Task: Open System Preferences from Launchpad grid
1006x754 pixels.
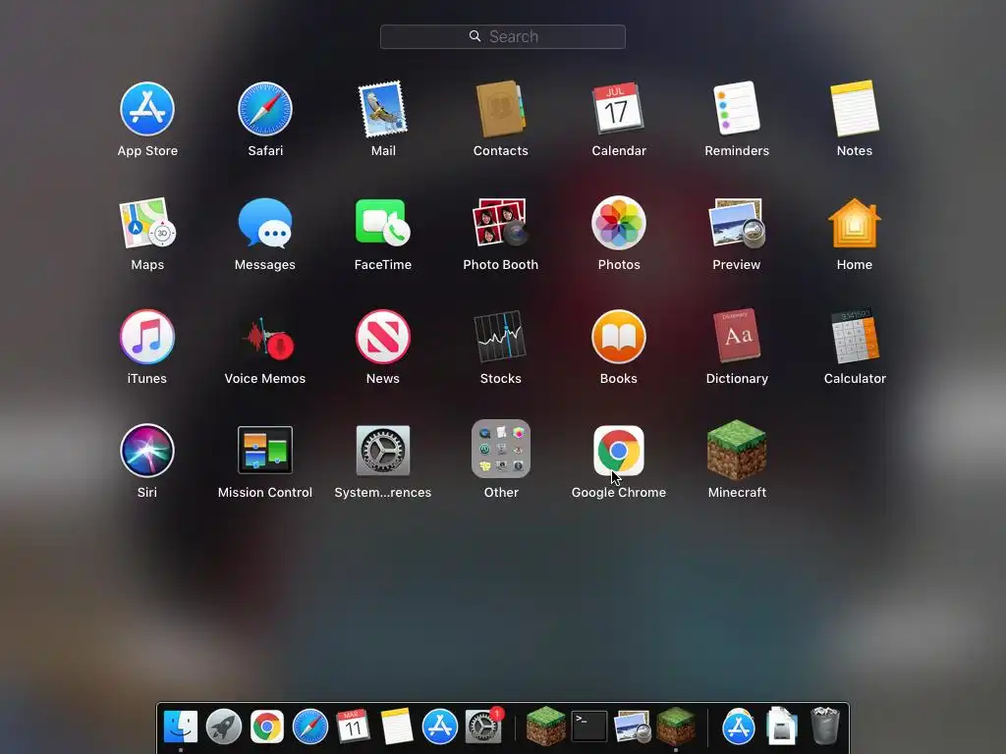Action: (383, 450)
